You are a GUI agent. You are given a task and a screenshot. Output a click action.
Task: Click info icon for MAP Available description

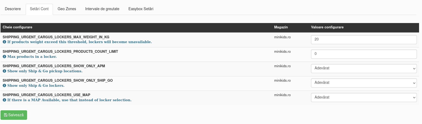(4, 100)
